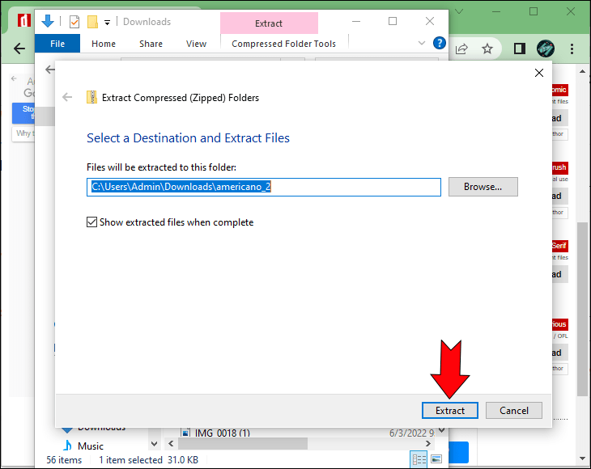Image resolution: width=591 pixels, height=469 pixels.
Task: Click the blue Help question mark icon
Action: pos(440,43)
